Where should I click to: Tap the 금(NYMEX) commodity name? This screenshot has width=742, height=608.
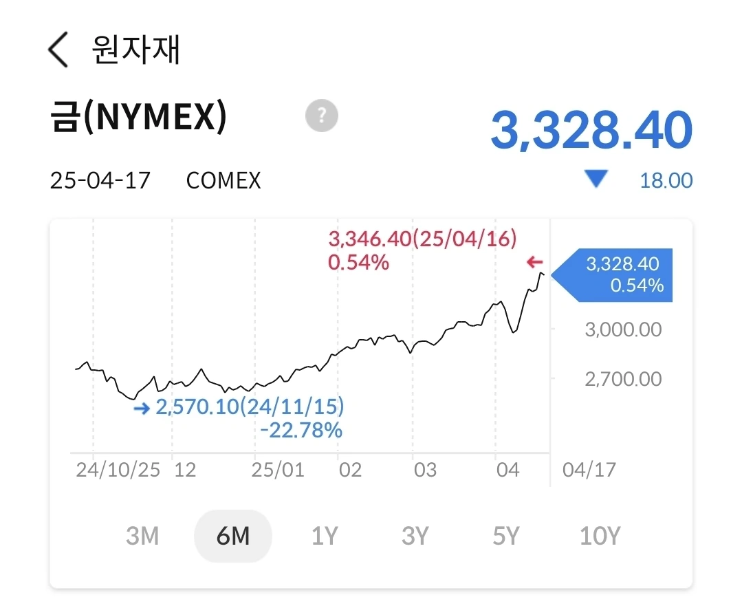pyautogui.click(x=138, y=118)
